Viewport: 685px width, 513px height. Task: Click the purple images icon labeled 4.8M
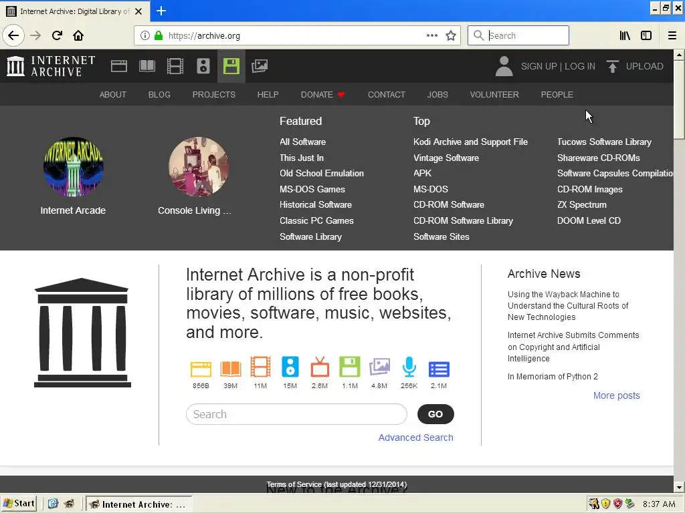click(379, 367)
